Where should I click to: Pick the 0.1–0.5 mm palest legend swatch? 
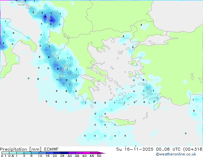[x=5, y=153]
